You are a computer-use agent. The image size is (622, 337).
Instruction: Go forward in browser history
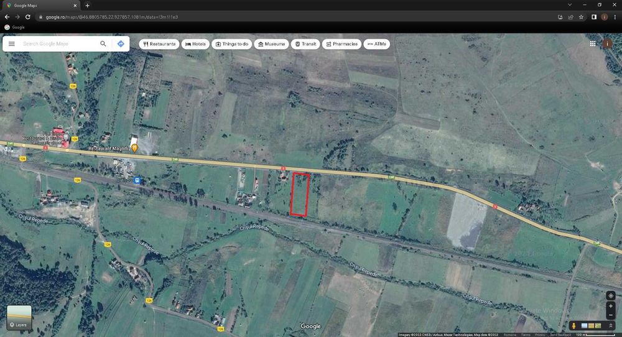click(x=17, y=17)
